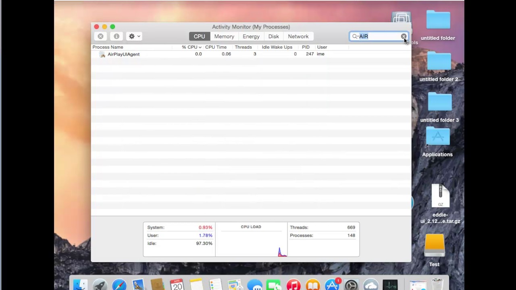Switch to the Network tab
516x290 pixels.
(x=298, y=36)
